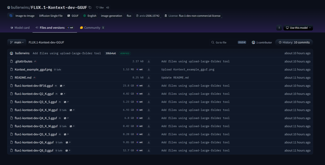Download Kontext_example_gguf.png via its download icon
Image resolution: width=325 pixels, height=165 pixels.
point(149,69)
